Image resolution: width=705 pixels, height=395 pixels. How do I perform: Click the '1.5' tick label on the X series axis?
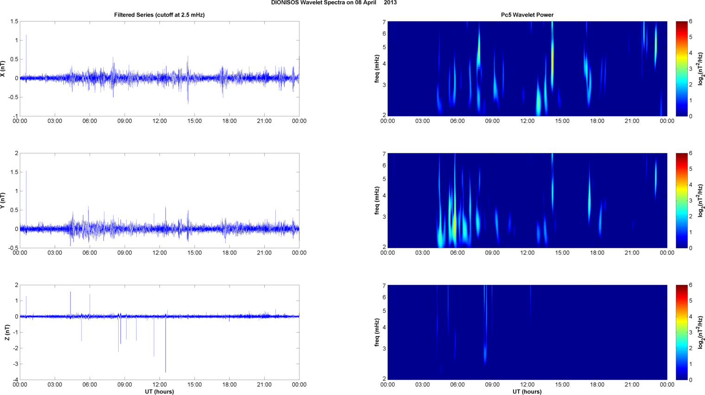[14, 21]
